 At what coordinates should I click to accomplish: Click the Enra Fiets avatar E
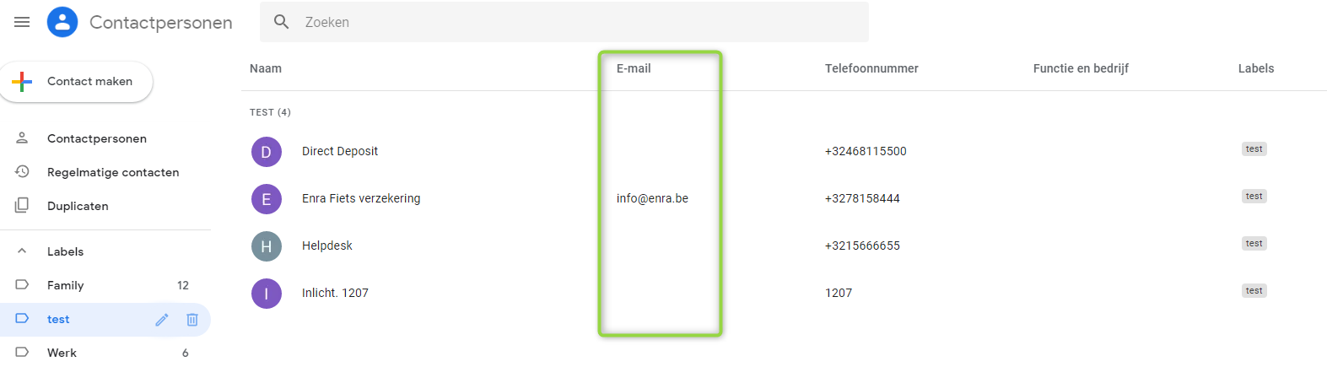point(267,199)
